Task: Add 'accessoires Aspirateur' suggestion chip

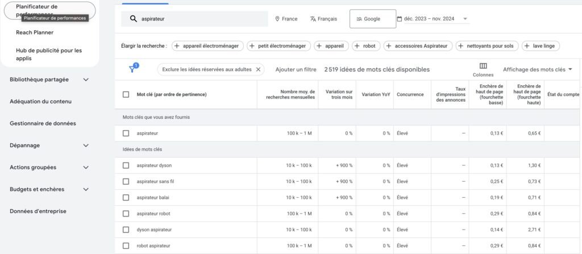Action: coord(418,46)
